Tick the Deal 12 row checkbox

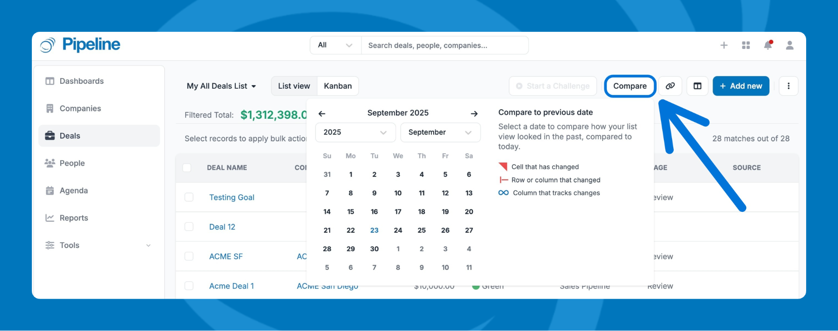(x=189, y=227)
